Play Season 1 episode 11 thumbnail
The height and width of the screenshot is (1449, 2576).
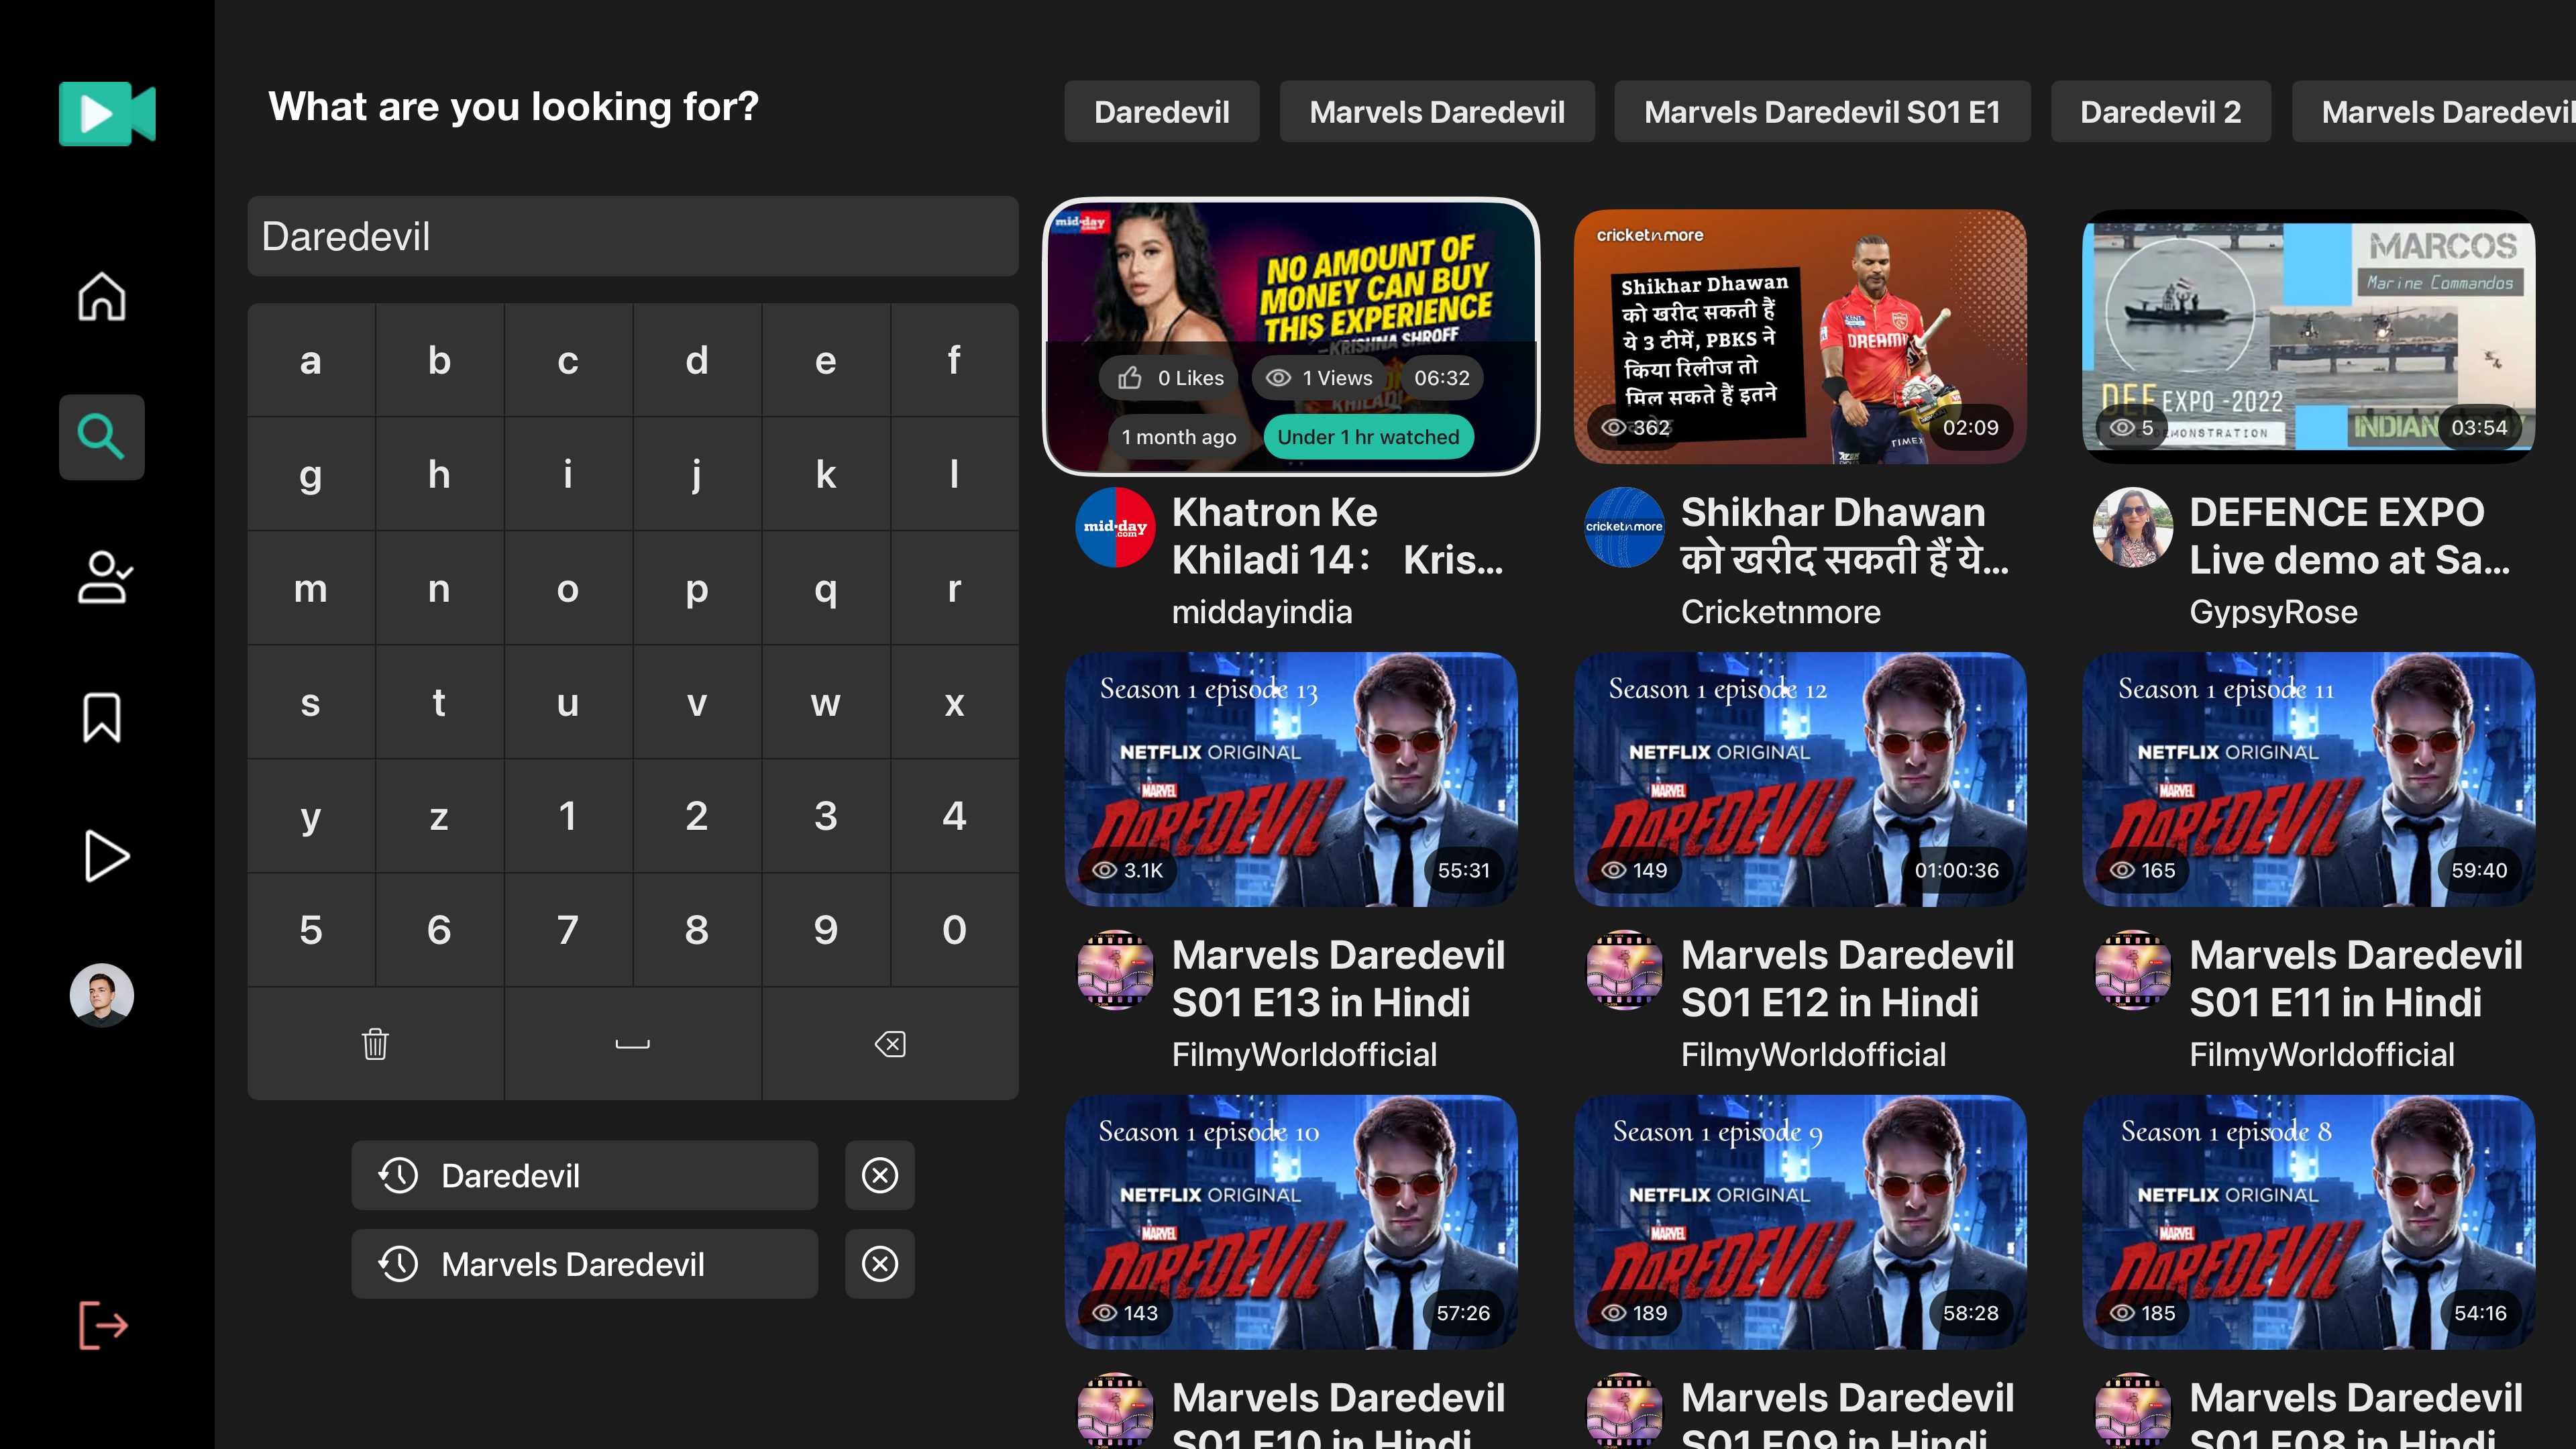2309,780
